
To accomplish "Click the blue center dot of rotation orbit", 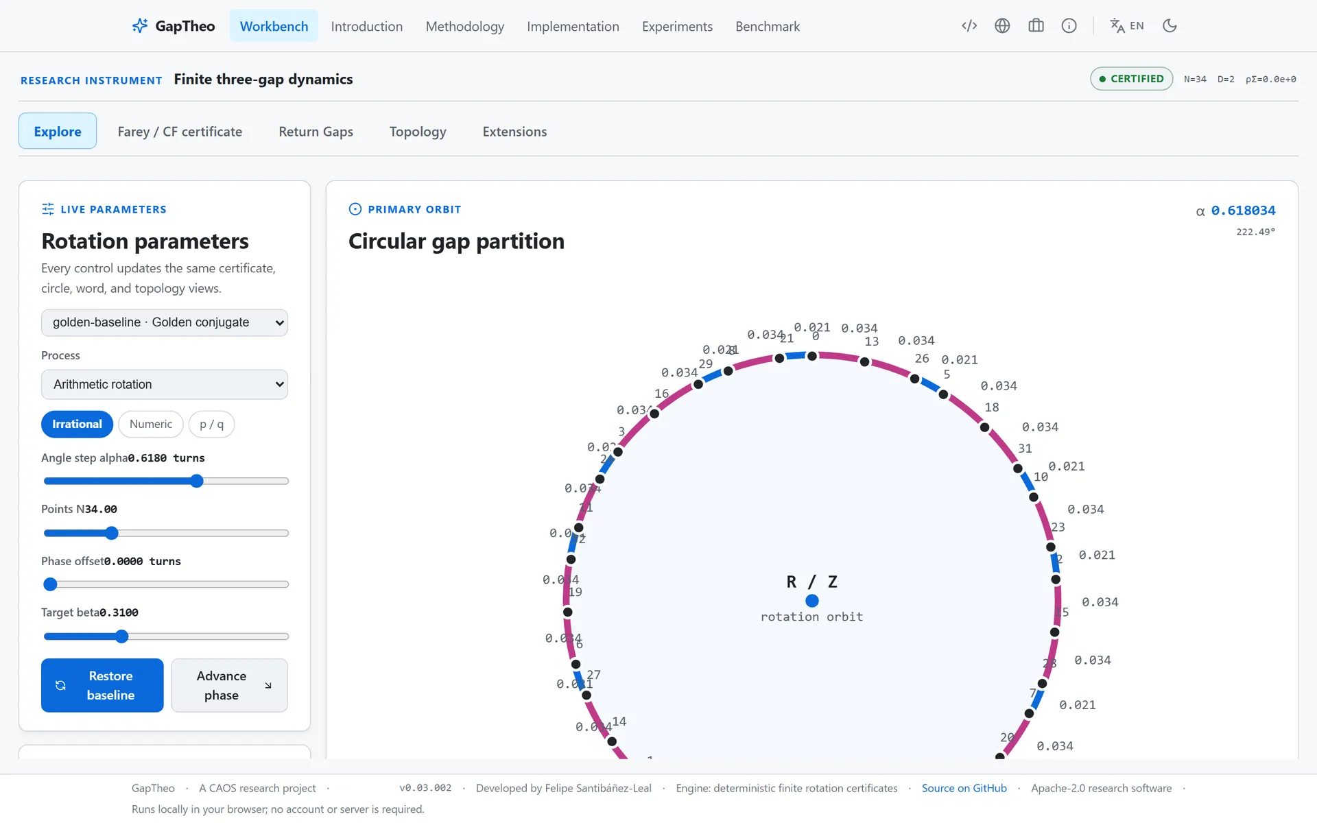I will [812, 601].
